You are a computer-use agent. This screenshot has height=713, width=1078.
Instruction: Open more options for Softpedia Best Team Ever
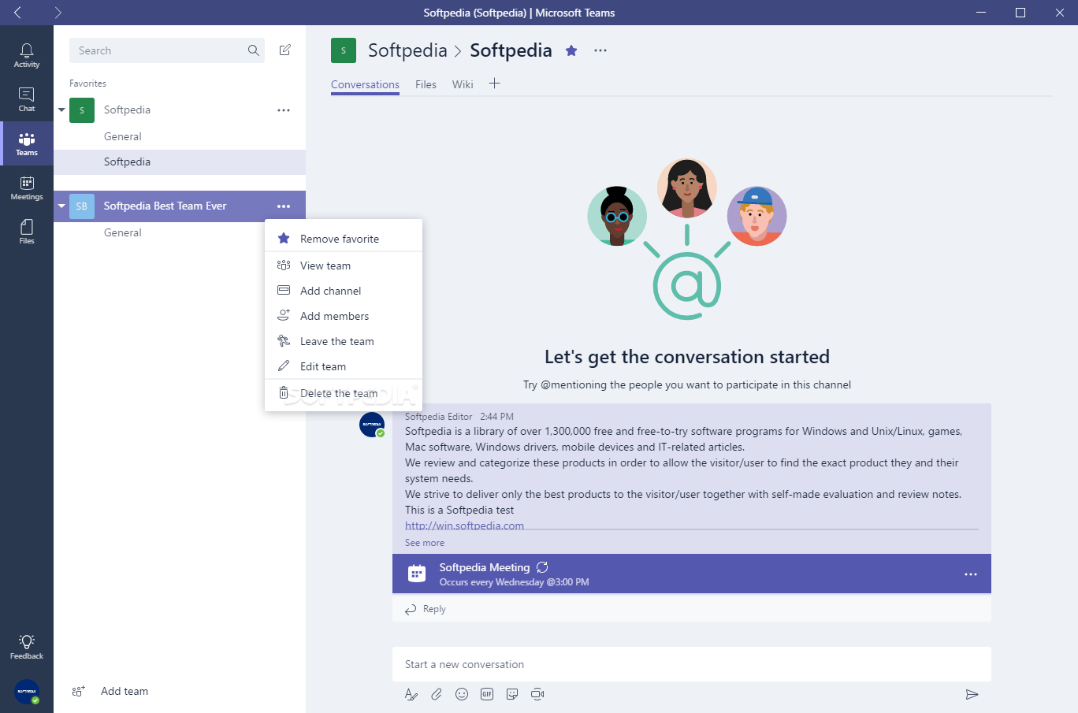pos(284,206)
